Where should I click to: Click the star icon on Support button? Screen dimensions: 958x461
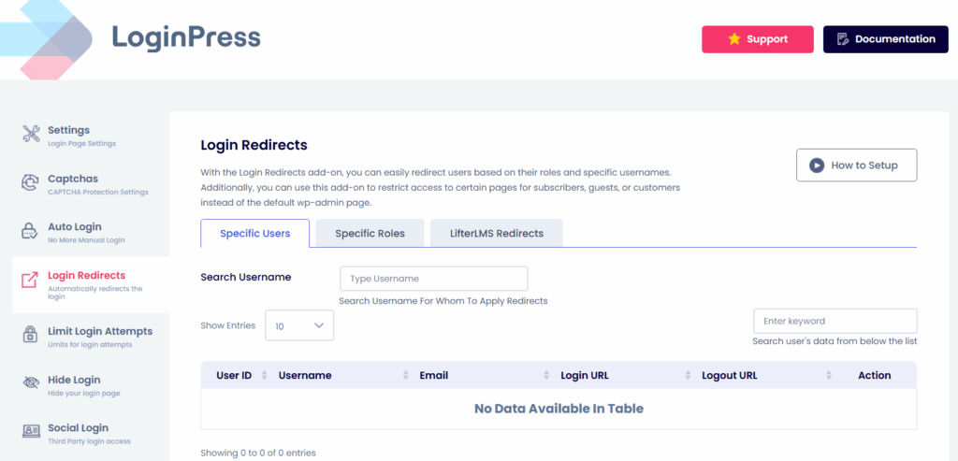tap(734, 39)
